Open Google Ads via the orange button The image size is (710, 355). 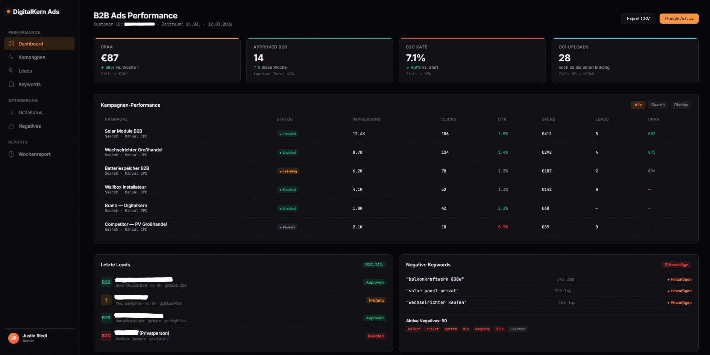pyautogui.click(x=679, y=18)
